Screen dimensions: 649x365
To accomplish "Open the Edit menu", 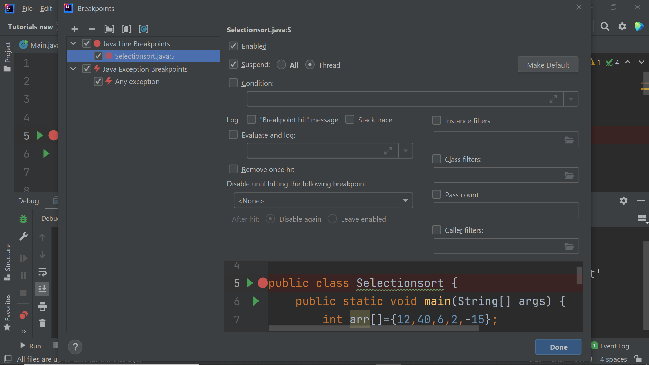I will tap(46, 8).
